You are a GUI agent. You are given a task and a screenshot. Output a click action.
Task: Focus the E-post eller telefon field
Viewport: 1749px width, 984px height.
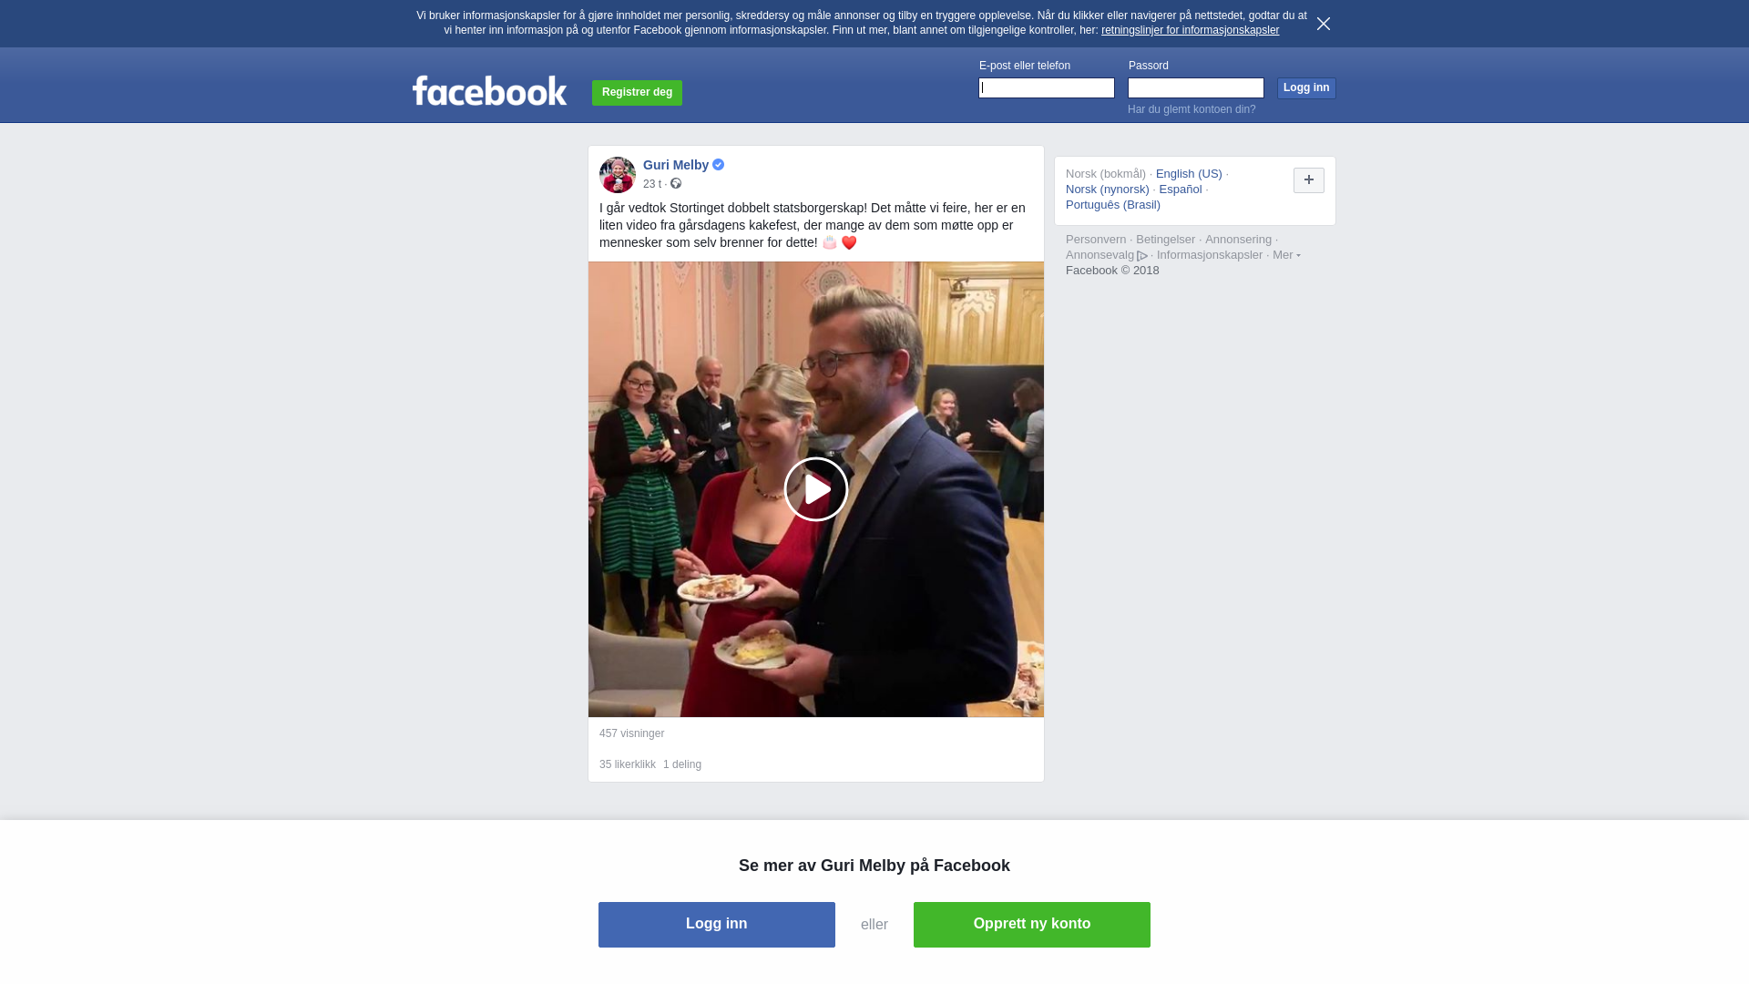pyautogui.click(x=1046, y=87)
